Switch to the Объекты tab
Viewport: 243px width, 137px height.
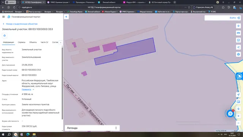tap(33, 42)
